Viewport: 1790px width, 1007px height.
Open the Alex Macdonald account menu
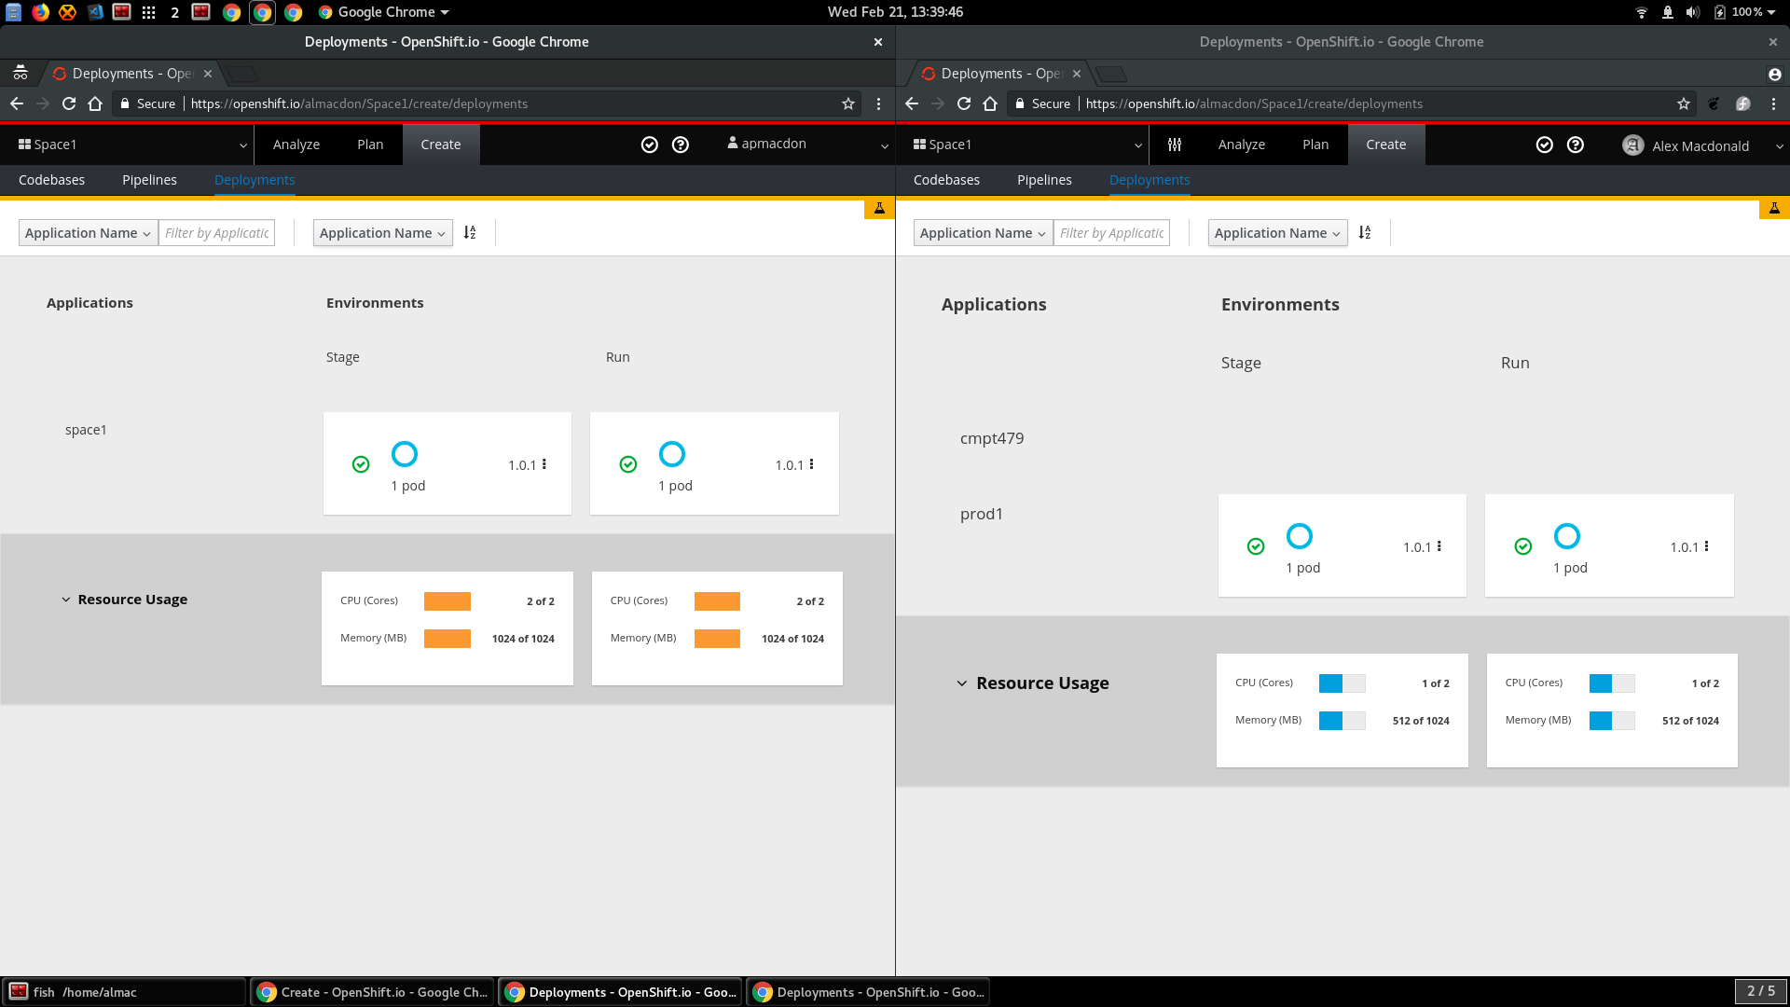click(1699, 145)
